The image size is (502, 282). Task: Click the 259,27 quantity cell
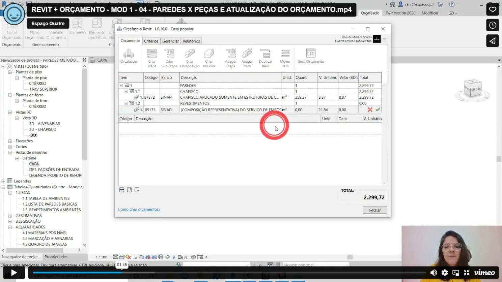(x=306, y=97)
